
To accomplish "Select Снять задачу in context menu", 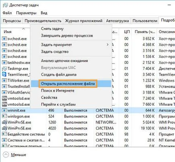I will point(52,29).
